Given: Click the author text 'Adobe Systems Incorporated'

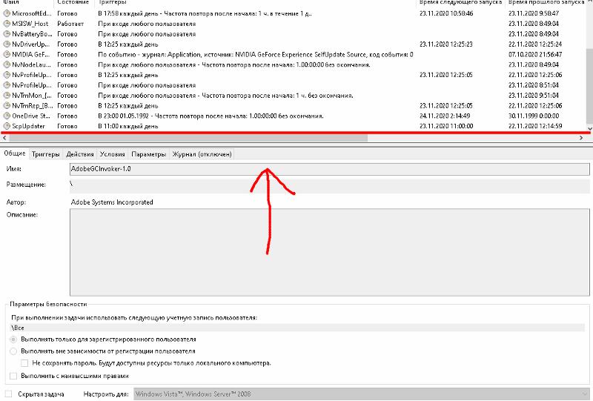Looking at the screenshot, I should tap(112, 202).
